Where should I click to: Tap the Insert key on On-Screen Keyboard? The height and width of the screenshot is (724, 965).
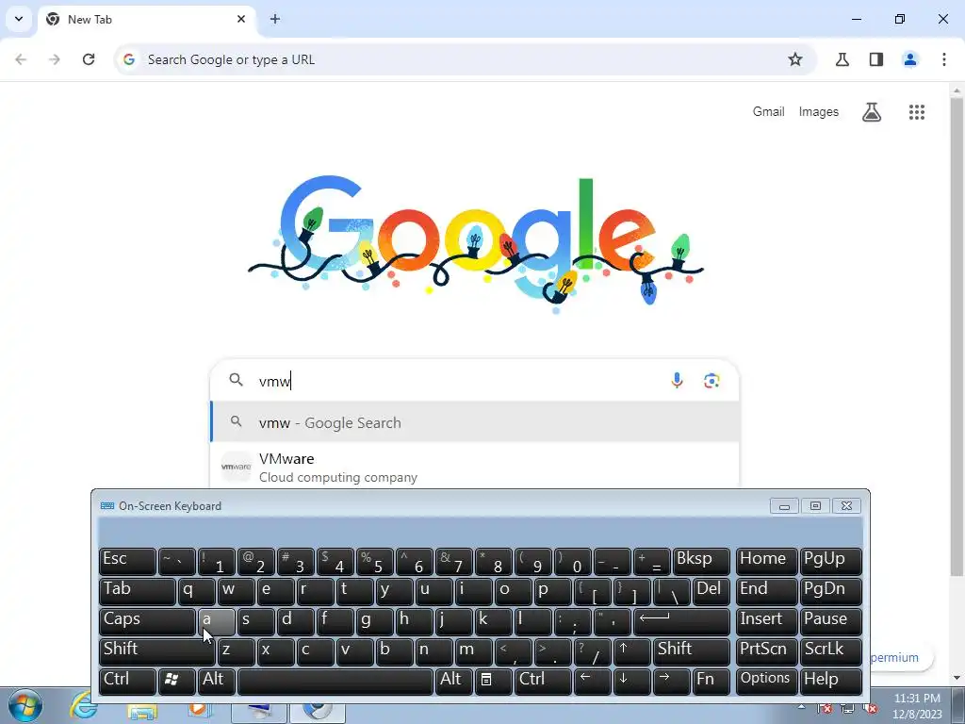click(765, 622)
